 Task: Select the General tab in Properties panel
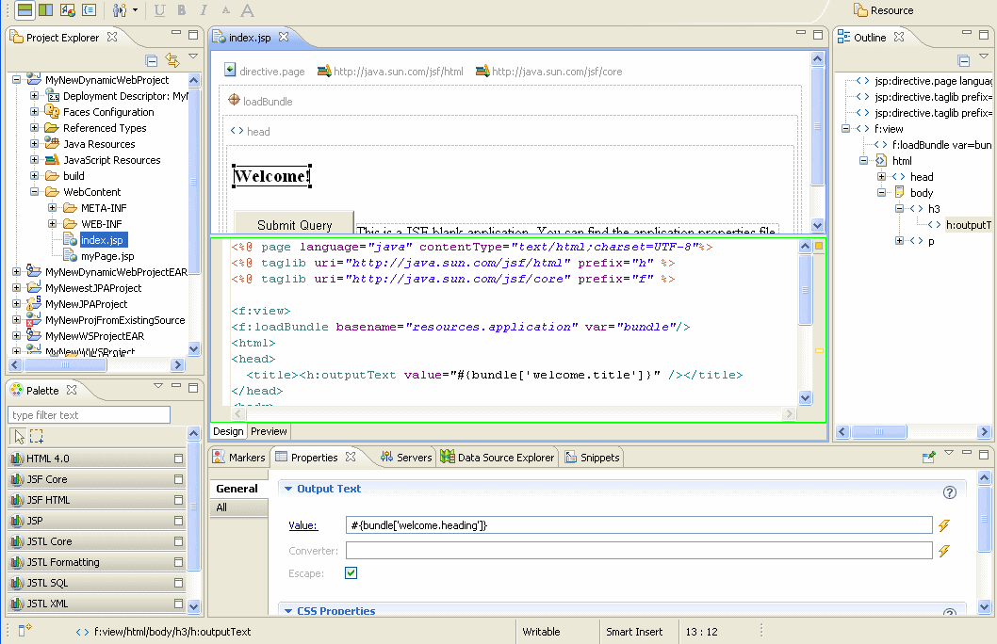point(236,488)
